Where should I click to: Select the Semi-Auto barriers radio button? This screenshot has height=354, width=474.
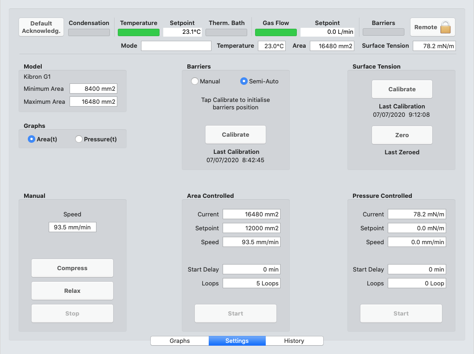[244, 81]
